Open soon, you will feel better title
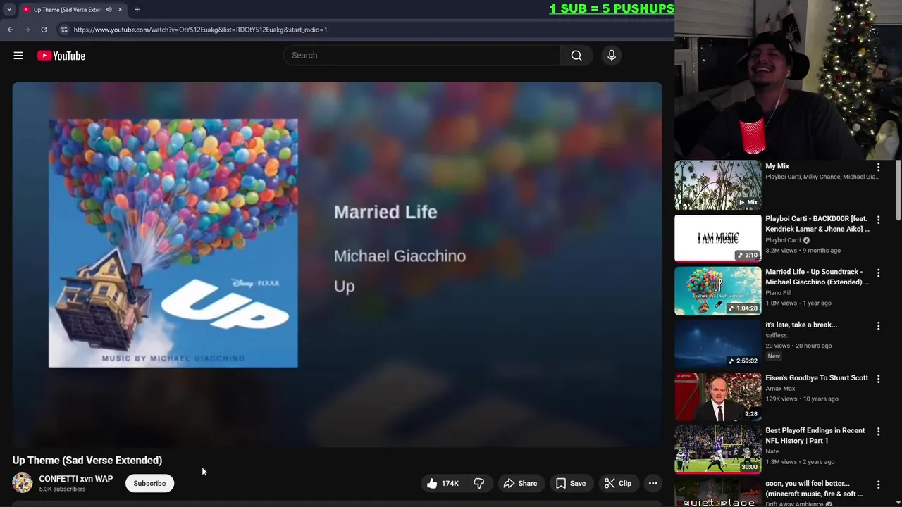902x507 pixels. click(814, 489)
